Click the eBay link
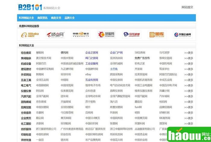Screen dimensions: 211x142 click(x=88, y=74)
